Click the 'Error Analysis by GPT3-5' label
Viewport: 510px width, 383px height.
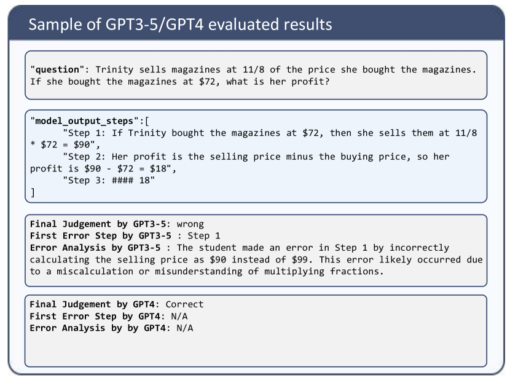[x=95, y=248]
